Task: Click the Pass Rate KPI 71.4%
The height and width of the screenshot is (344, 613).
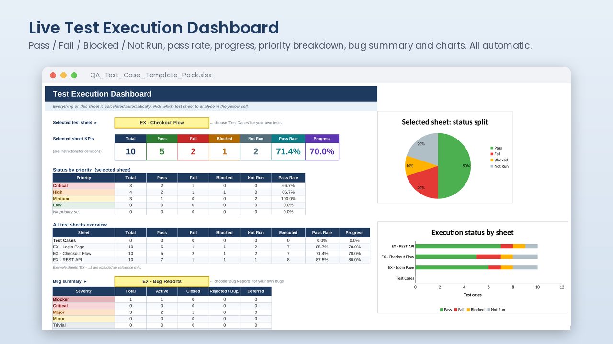Action: 288,151
